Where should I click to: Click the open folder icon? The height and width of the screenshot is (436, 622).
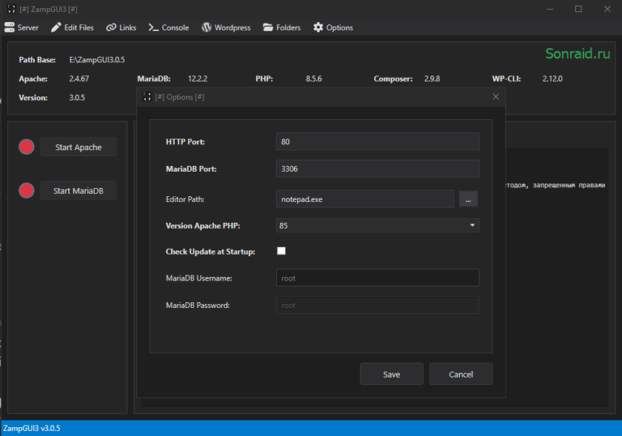(268, 27)
